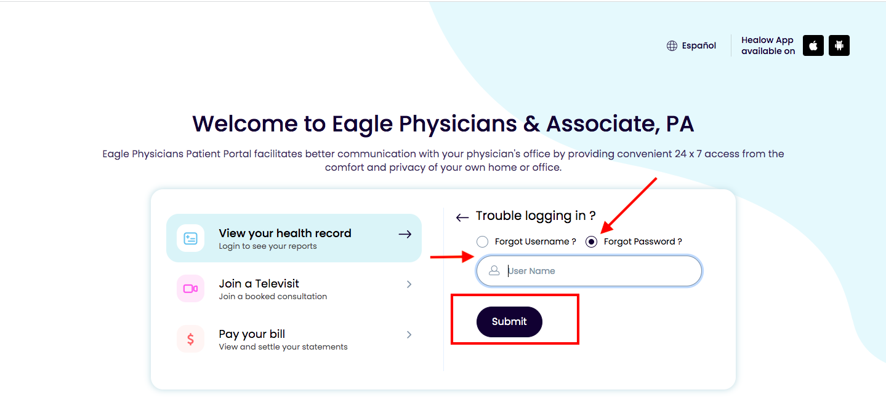
Task: Select the Forgot Username radio button
Action: pyautogui.click(x=483, y=241)
